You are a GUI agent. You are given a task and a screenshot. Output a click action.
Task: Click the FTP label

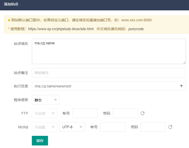(25, 113)
